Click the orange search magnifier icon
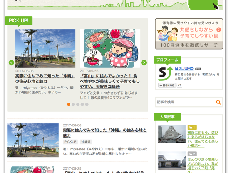This screenshot has width=231, height=173. (218, 102)
